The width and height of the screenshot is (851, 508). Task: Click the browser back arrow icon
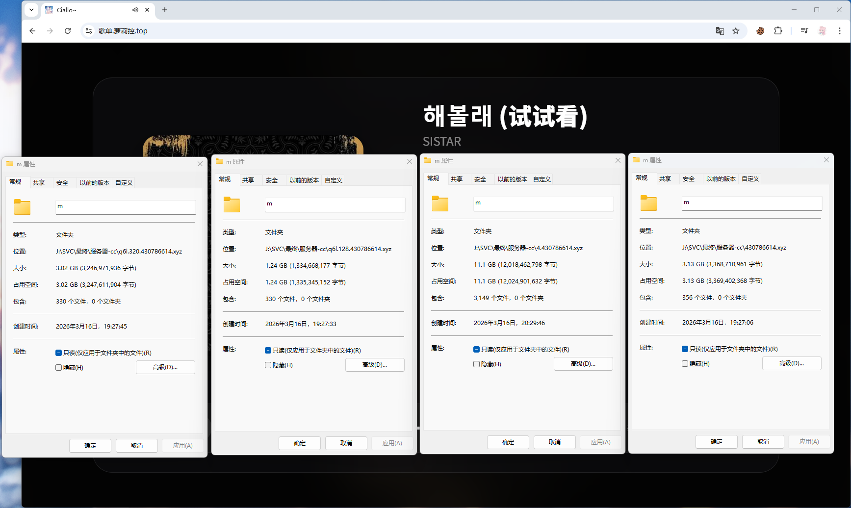point(32,31)
